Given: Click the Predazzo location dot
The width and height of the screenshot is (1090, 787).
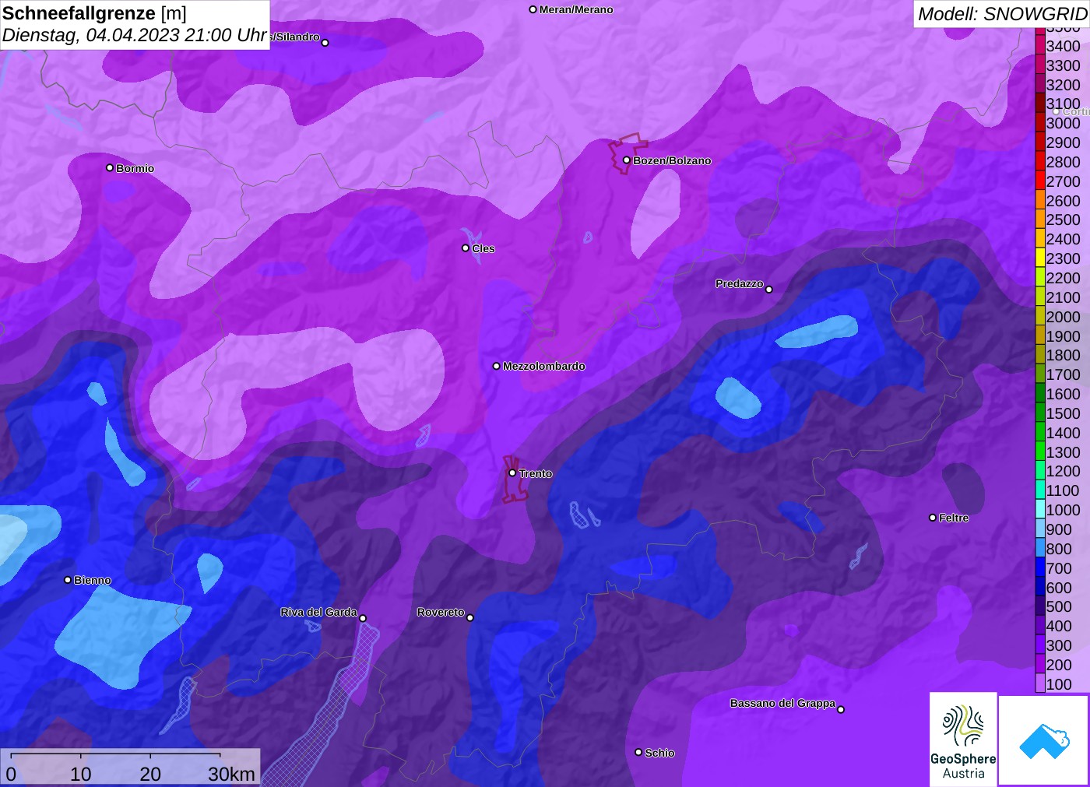Looking at the screenshot, I should [769, 290].
